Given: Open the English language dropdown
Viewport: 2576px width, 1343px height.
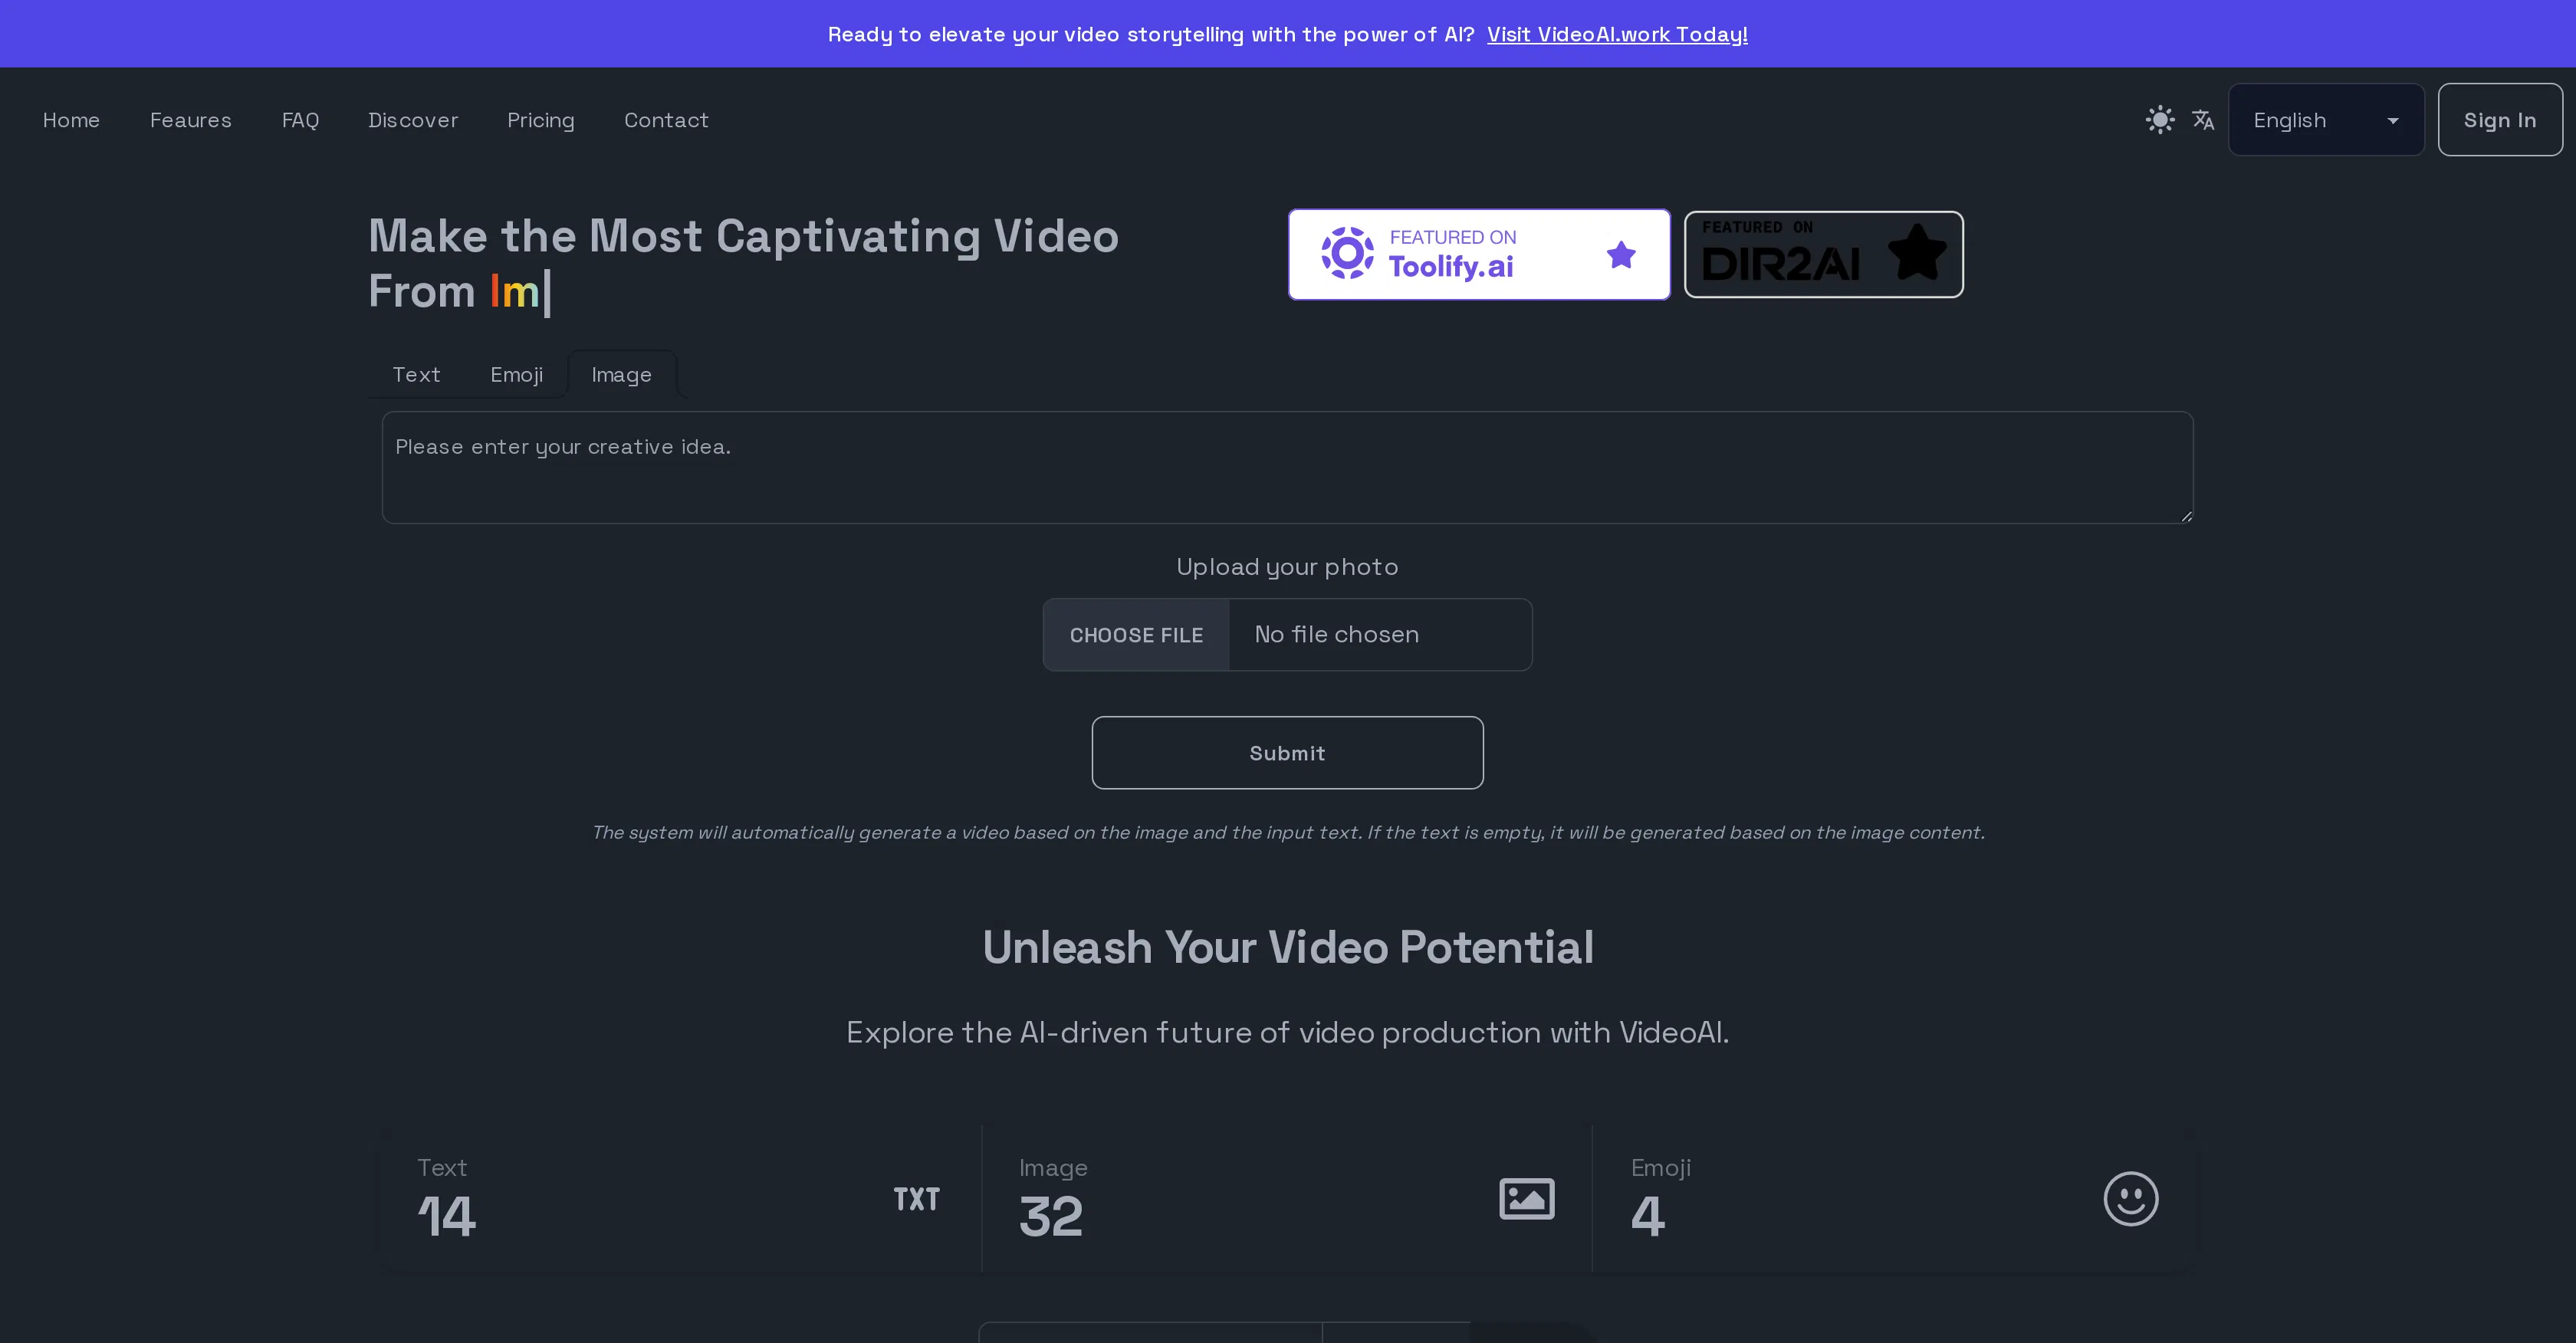Looking at the screenshot, I should (2326, 119).
